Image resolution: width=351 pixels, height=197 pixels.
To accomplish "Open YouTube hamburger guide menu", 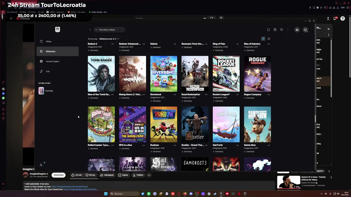I will [11, 18].
